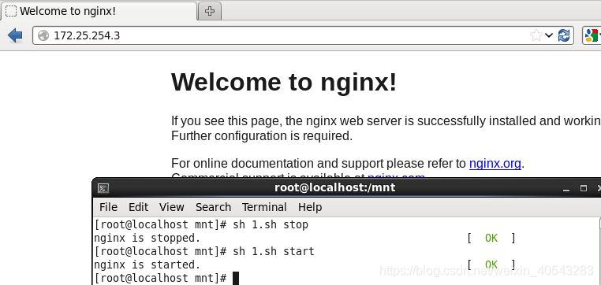Image resolution: width=601 pixels, height=285 pixels.
Task: Open the terminal Help menu
Action: 310,207
